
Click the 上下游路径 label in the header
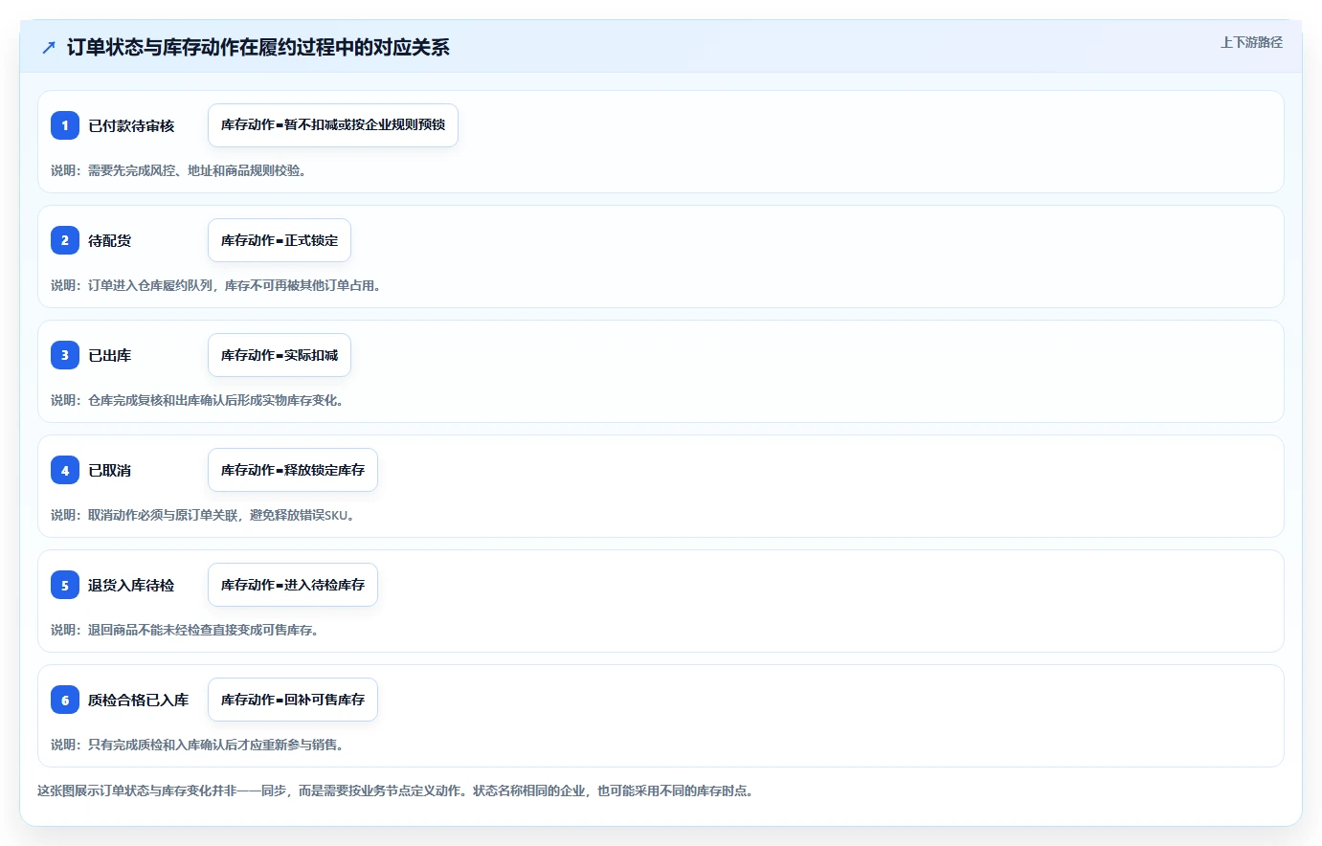click(x=1251, y=42)
